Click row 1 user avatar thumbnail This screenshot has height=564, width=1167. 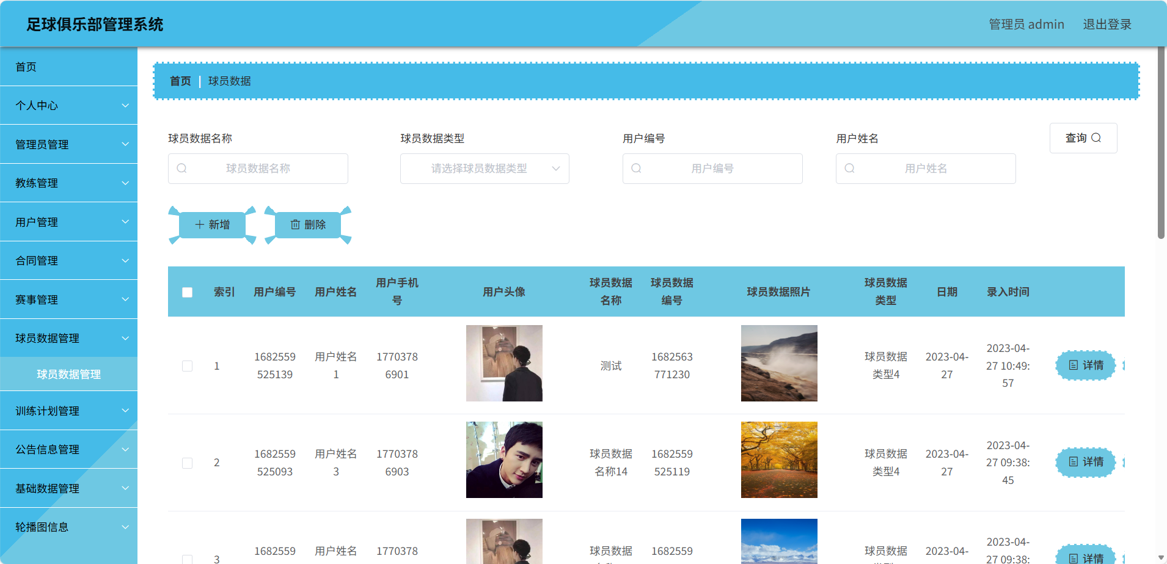pos(504,363)
